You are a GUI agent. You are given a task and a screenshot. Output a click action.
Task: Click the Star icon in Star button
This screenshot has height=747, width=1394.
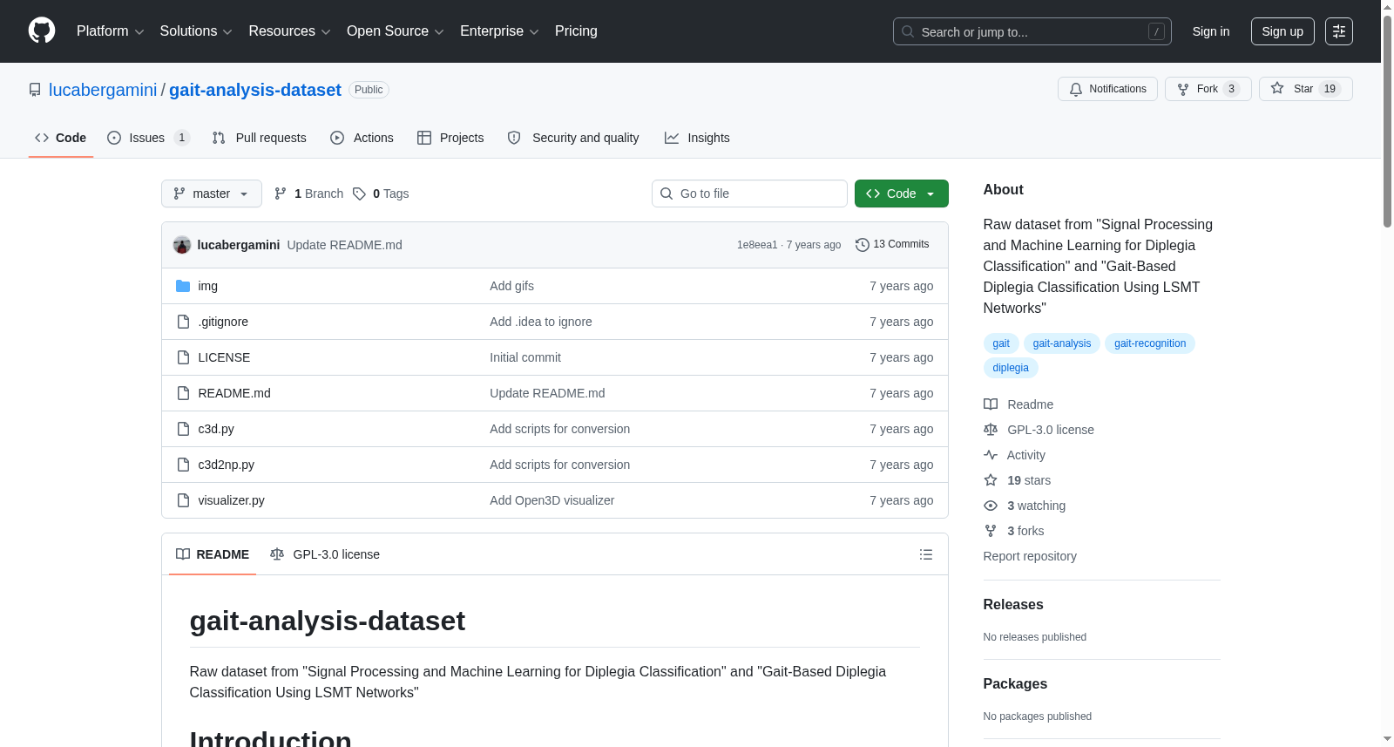click(1277, 88)
